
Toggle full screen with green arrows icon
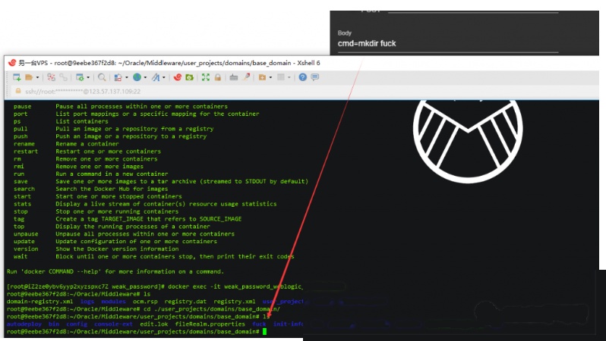(206, 77)
